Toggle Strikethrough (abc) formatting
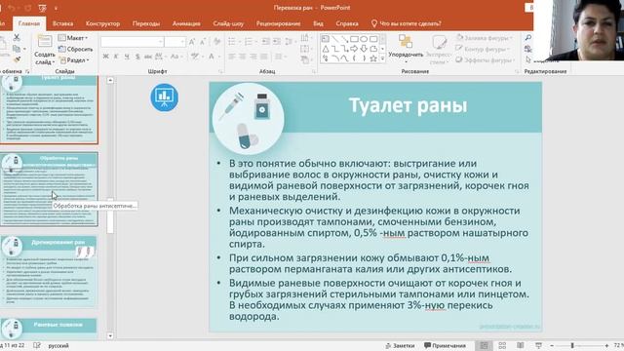 tap(147, 57)
